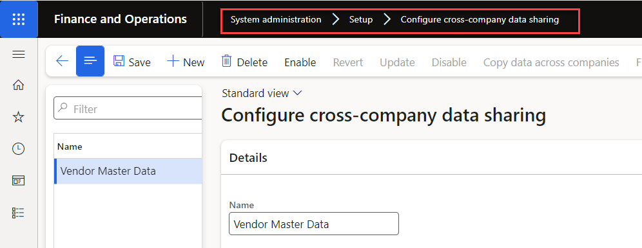Click Copy data across companies
Screen dimensions: 642x248
[551, 62]
